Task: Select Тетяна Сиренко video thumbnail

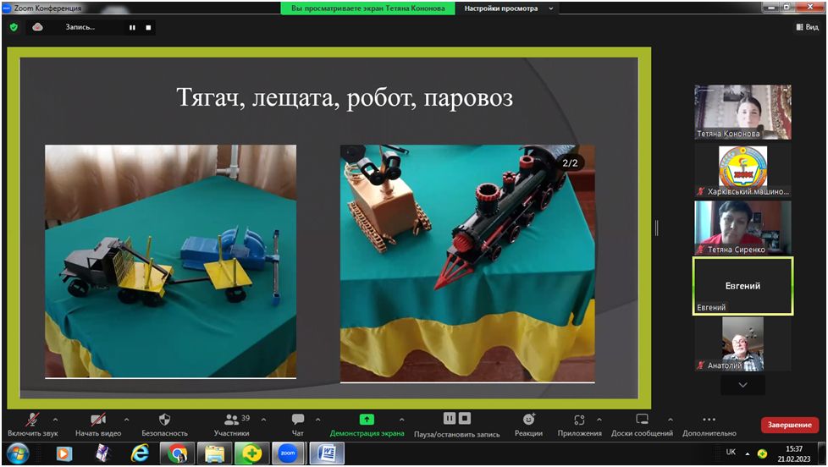Action: point(742,228)
